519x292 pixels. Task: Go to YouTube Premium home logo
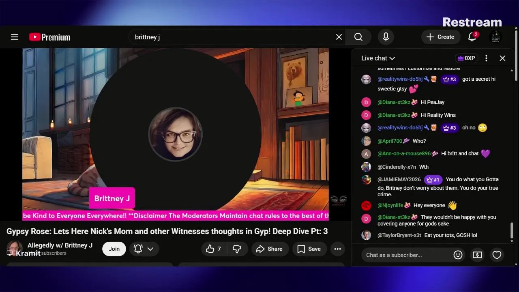pyautogui.click(x=49, y=37)
